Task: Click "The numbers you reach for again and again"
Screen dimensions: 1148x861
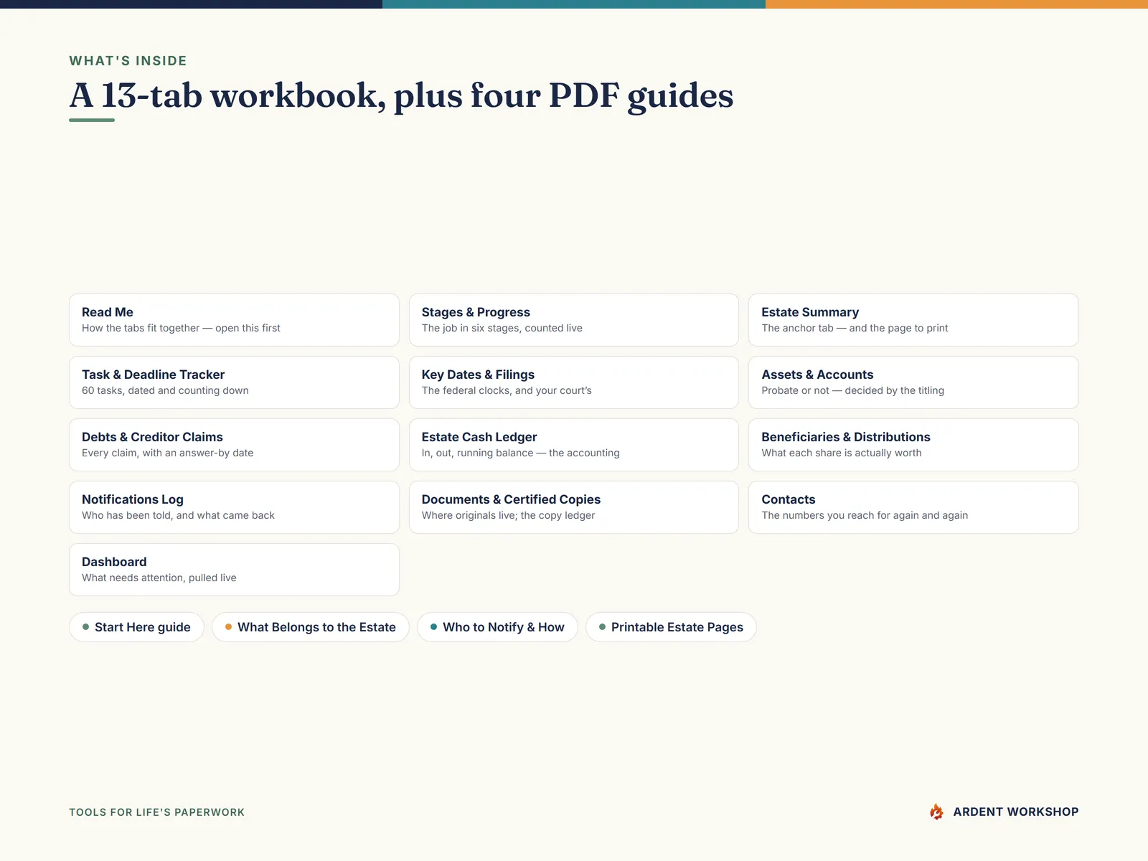Action: [865, 515]
